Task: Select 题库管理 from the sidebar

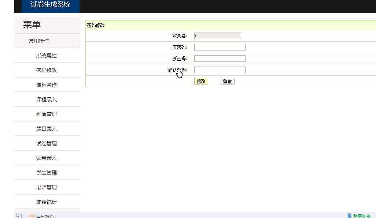Action: 47,114
